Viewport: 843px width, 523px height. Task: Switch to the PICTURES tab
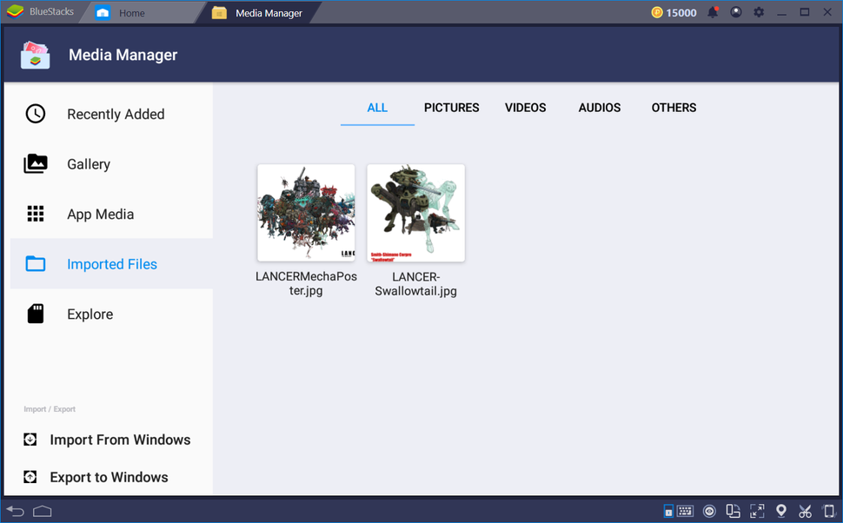tap(451, 108)
